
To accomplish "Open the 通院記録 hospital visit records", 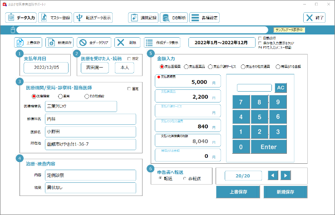I will coord(143,18).
